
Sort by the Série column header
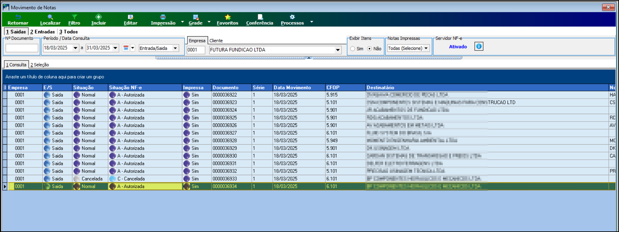tap(262, 87)
